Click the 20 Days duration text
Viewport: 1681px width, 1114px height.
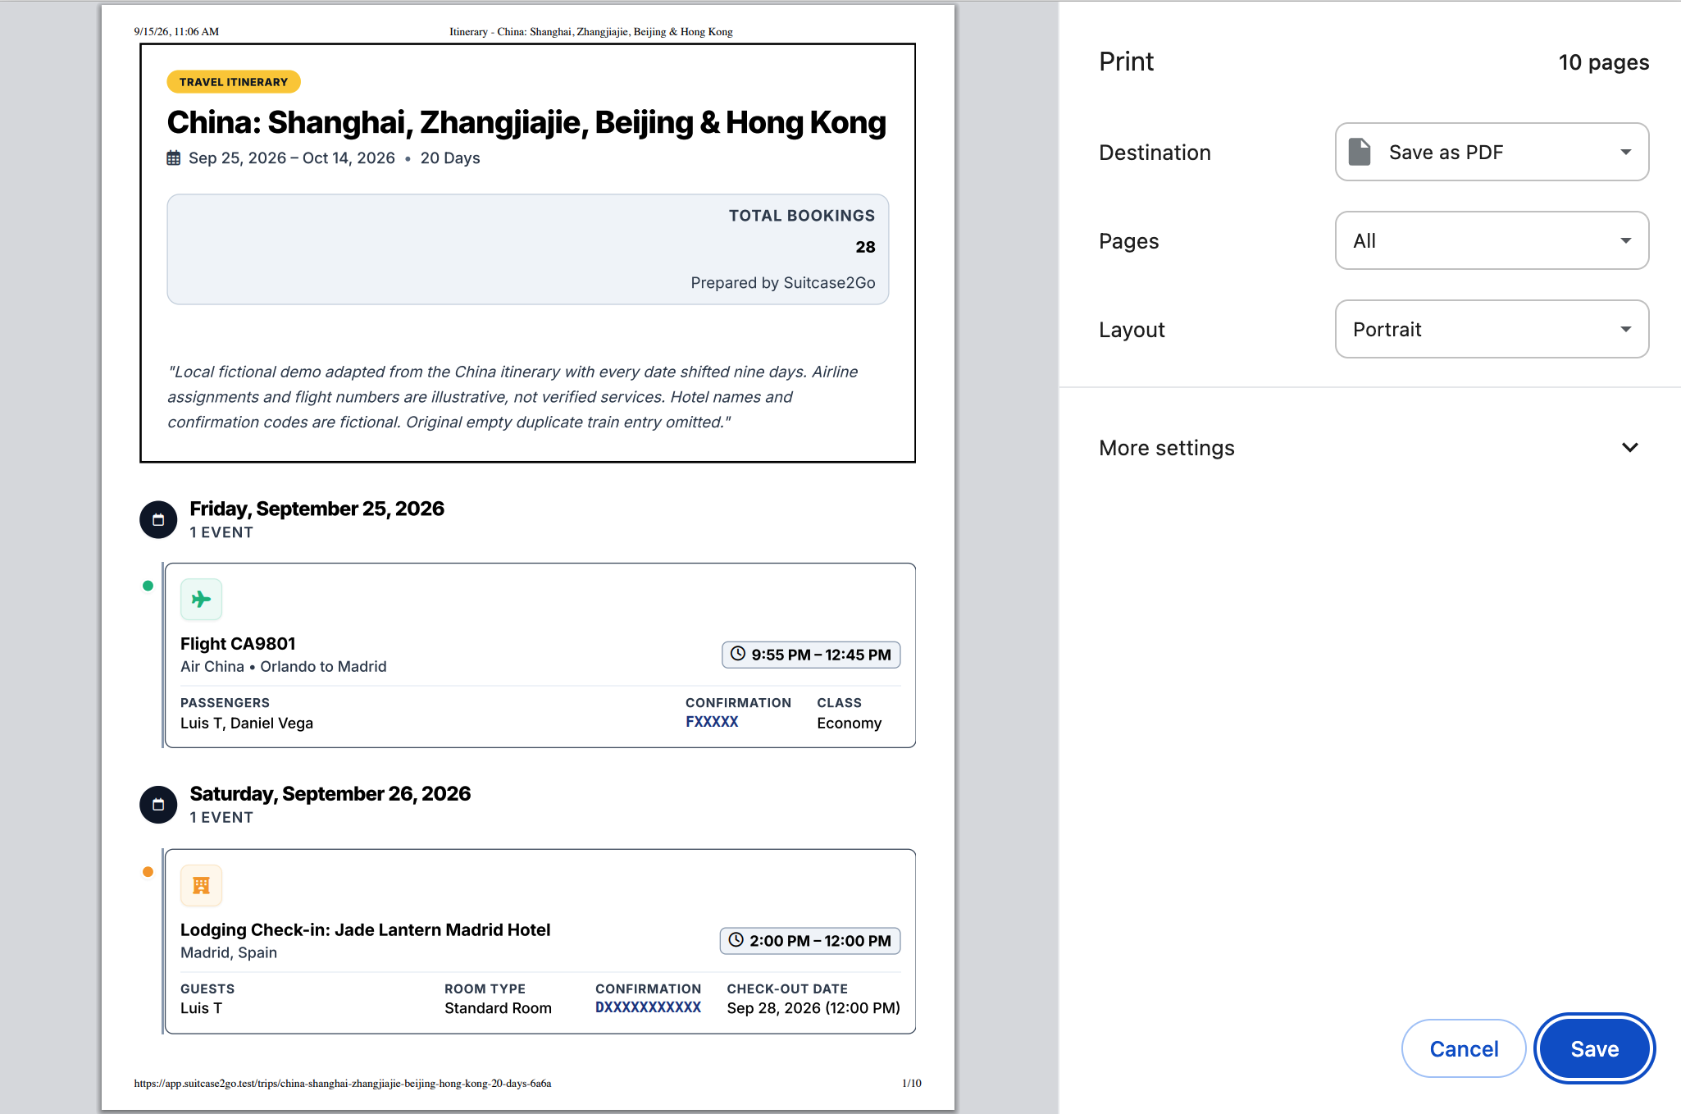[x=450, y=158]
